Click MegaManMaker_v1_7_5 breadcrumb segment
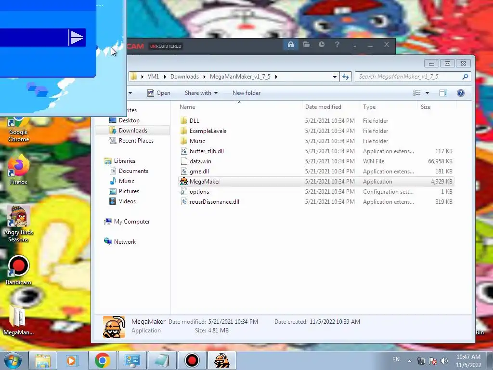The image size is (493, 370). pos(240,77)
